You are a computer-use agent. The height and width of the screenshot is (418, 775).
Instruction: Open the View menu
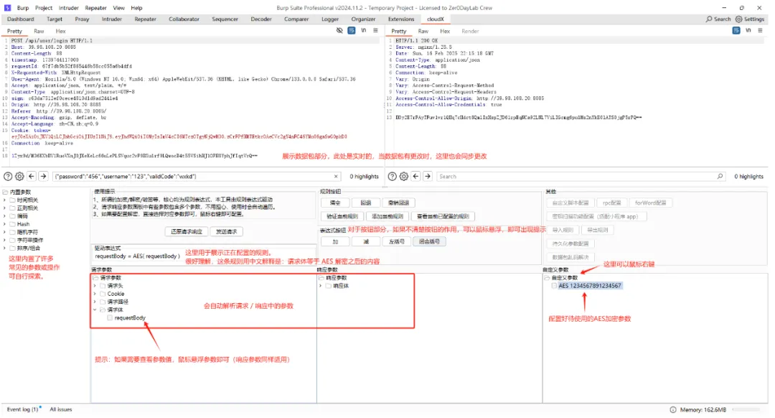[118, 8]
